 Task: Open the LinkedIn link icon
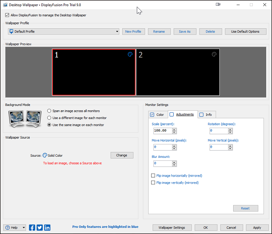pos(47,227)
